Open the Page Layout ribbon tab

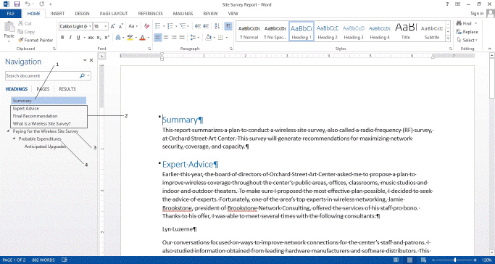pyautogui.click(x=114, y=14)
